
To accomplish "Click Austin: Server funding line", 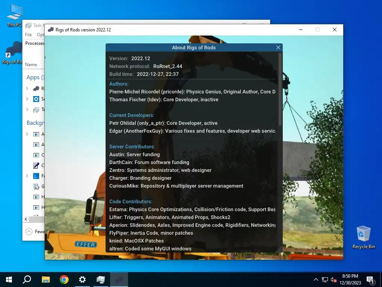I will click(x=134, y=154).
